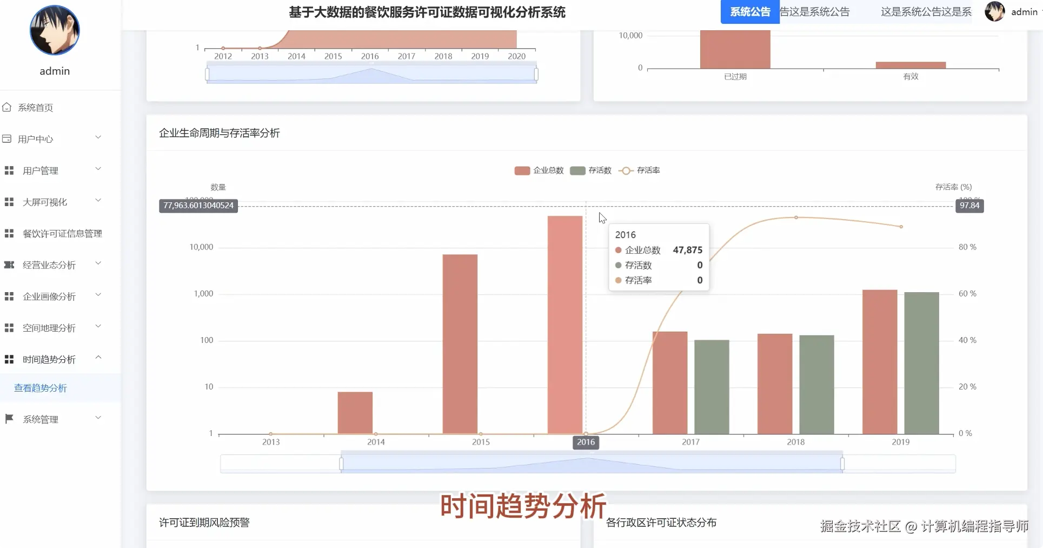
Task: Click the 2014 企业总数 bar
Action: pyautogui.click(x=355, y=413)
